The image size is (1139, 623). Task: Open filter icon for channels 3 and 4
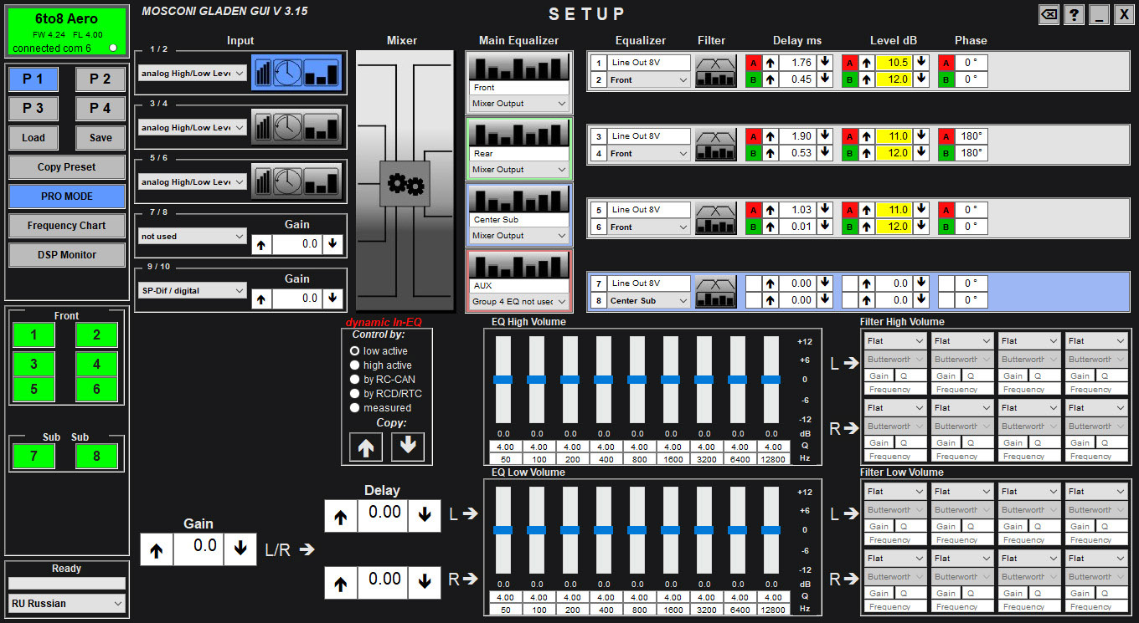[x=715, y=145]
